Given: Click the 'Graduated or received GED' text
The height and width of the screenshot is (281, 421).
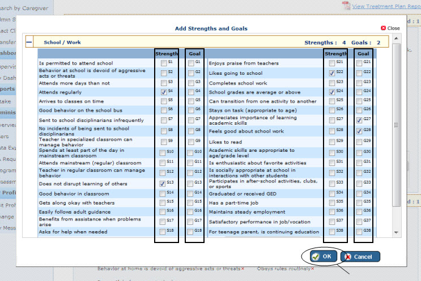Looking at the screenshot, I should click(x=243, y=194).
